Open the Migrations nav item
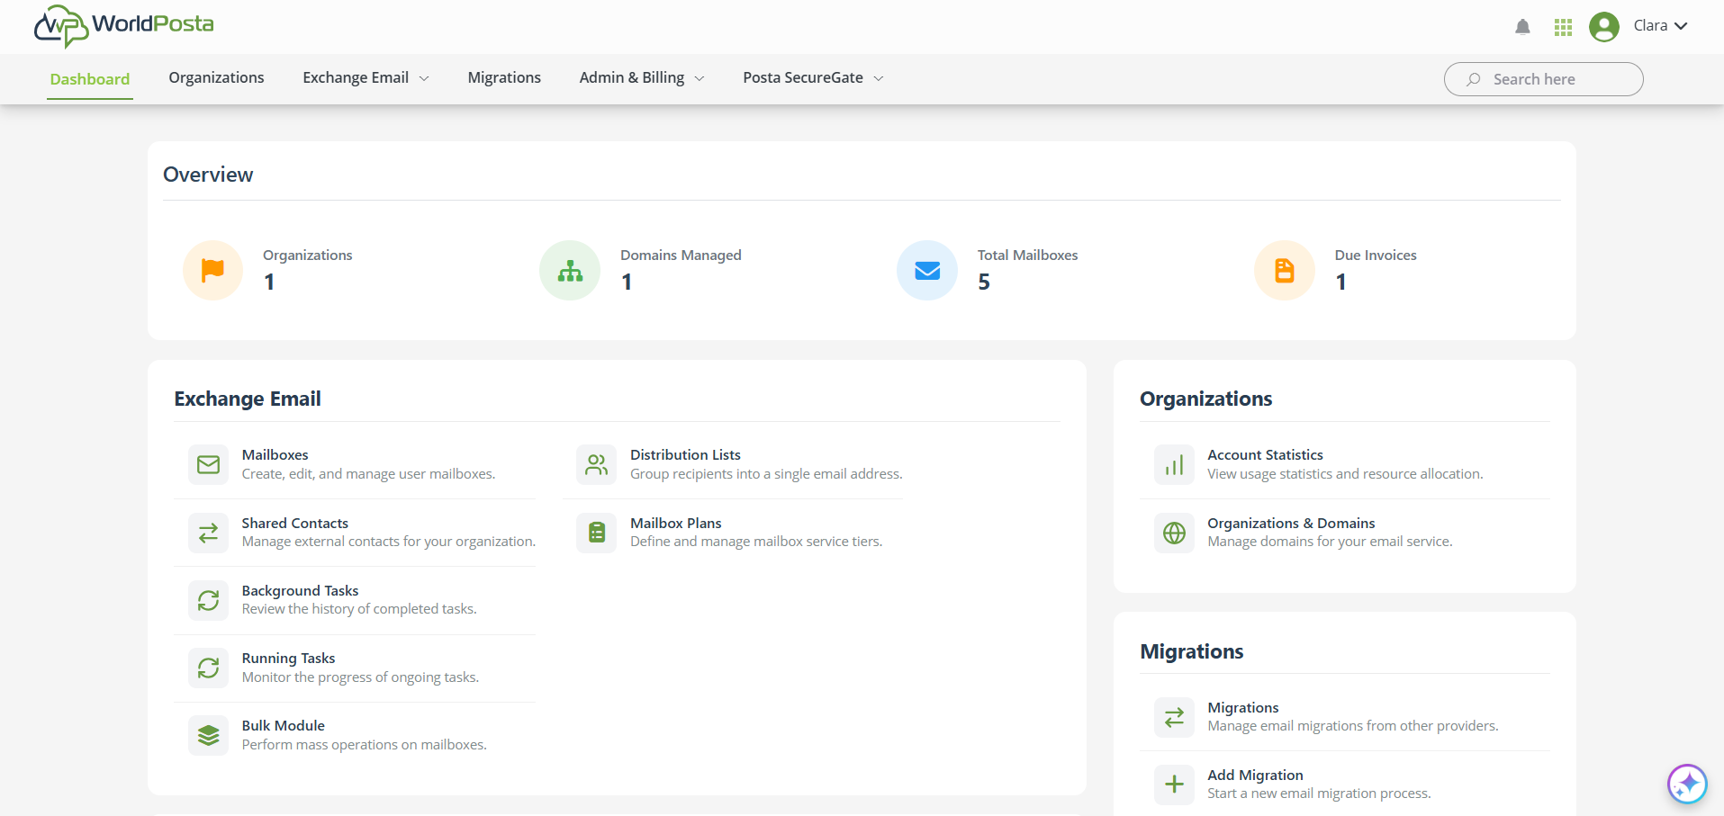 [x=504, y=77]
